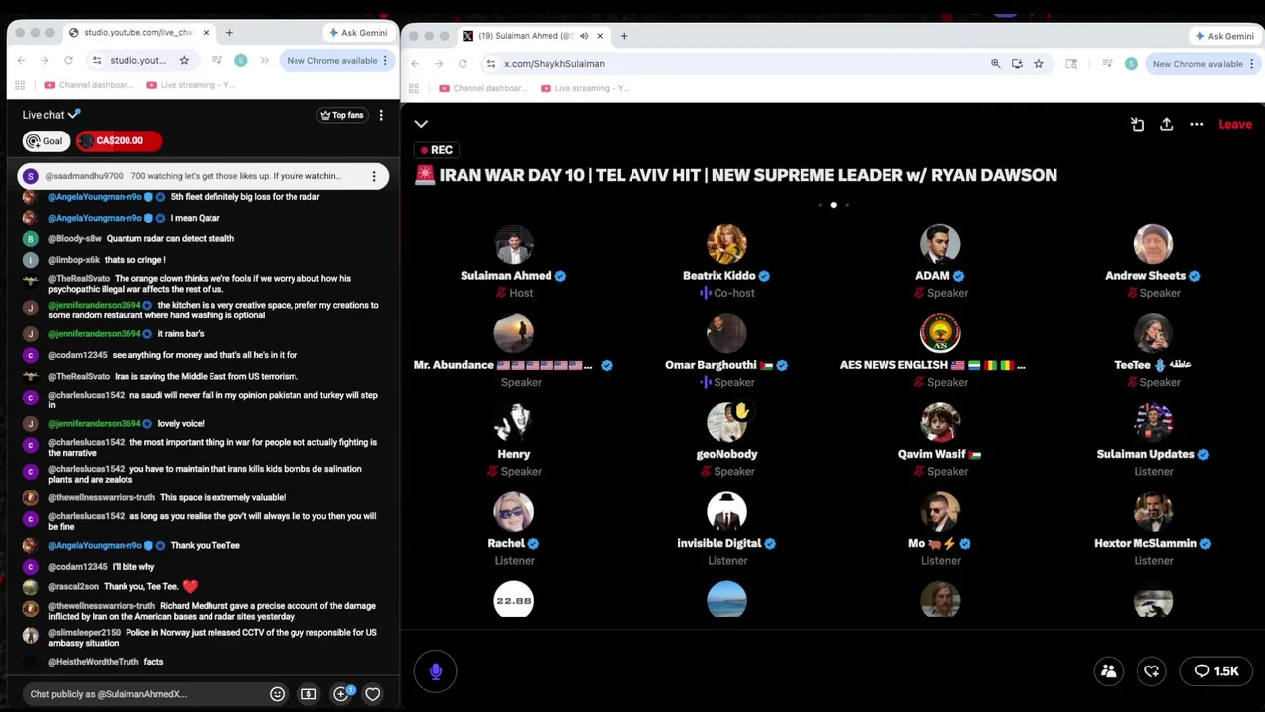Viewport: 1265px width, 712px height.
Task: Bookmark the x.com page with star icon
Action: [x=1038, y=64]
